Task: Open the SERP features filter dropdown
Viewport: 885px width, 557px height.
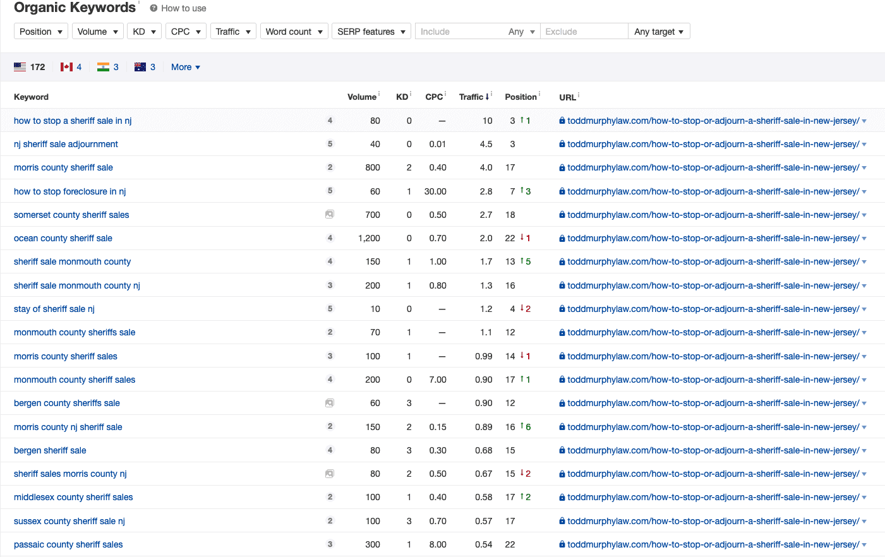Action: [x=371, y=32]
